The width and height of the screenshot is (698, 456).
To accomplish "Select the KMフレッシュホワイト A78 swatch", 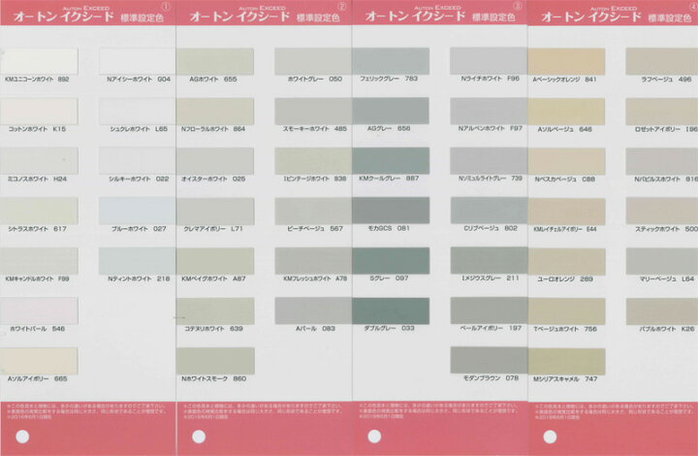I will [313, 261].
